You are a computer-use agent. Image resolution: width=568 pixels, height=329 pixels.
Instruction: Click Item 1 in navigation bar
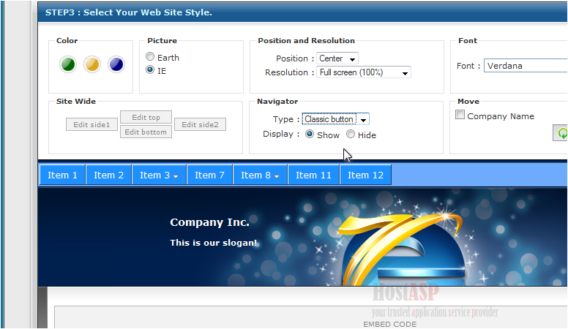(x=62, y=175)
